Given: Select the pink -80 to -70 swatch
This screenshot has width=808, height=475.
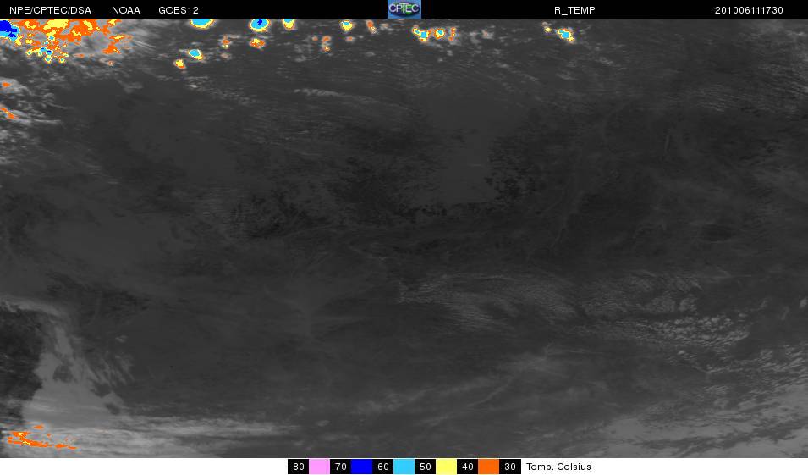Looking at the screenshot, I should click(x=319, y=467).
